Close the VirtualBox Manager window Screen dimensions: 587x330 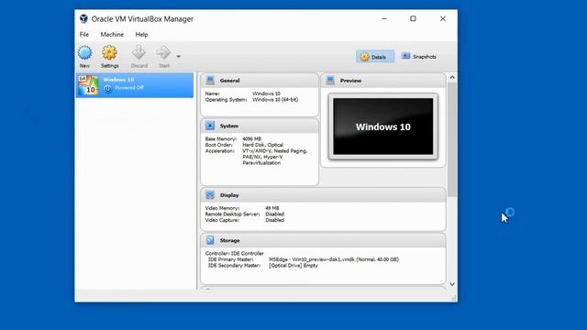click(x=442, y=18)
